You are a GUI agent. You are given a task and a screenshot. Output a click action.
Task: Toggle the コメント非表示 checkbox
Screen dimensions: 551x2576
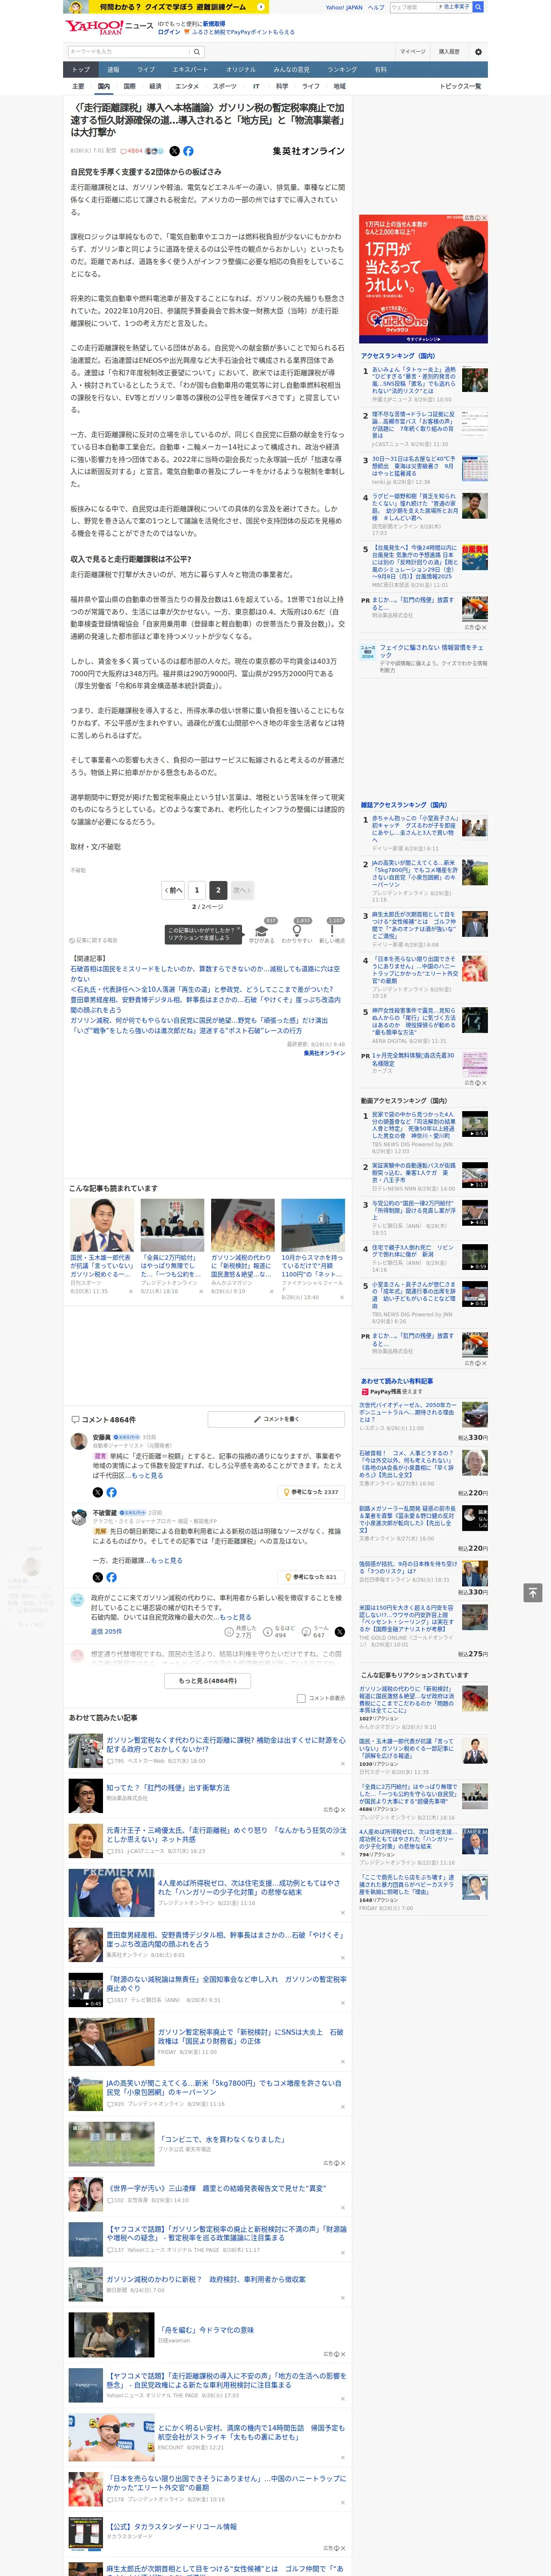pyautogui.click(x=301, y=1698)
